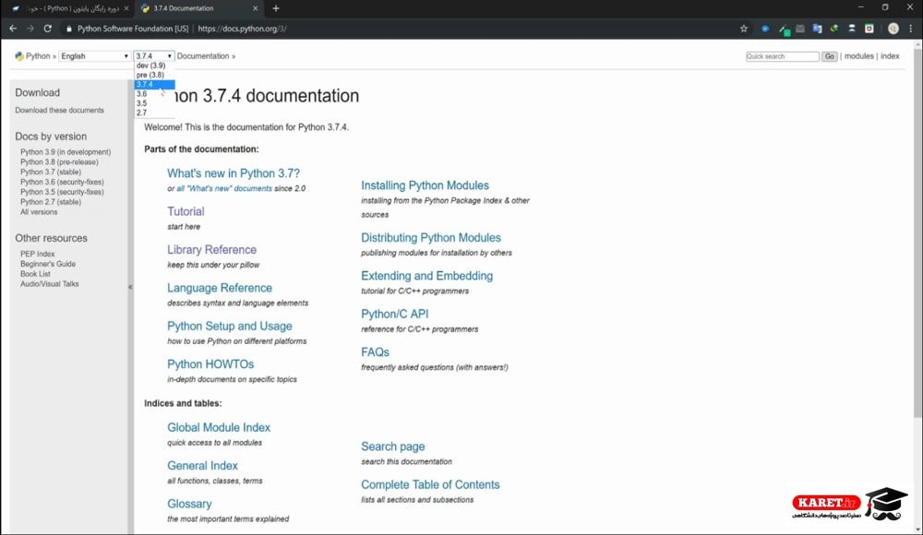923x535 pixels.
Task: Open a new browser tab
Action: 275,8
